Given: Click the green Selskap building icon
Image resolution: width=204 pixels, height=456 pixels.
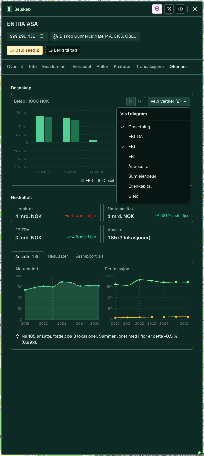Looking at the screenshot, I should (10, 9).
